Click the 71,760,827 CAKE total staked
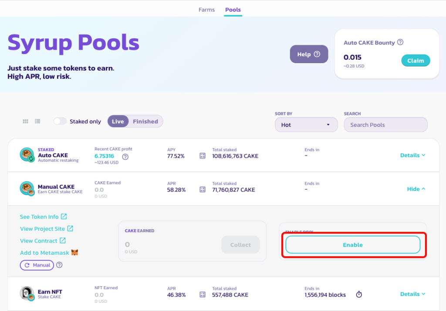Viewport: 446px width, 311px height. point(233,190)
